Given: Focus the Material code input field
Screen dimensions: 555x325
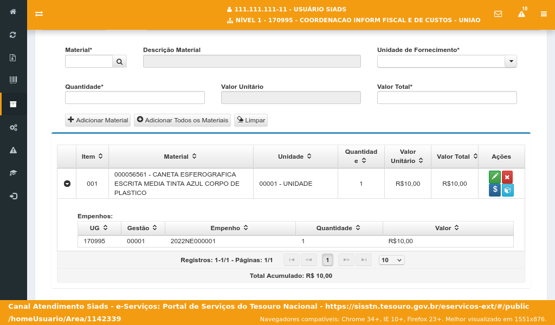Looking at the screenshot, I should coord(89,62).
